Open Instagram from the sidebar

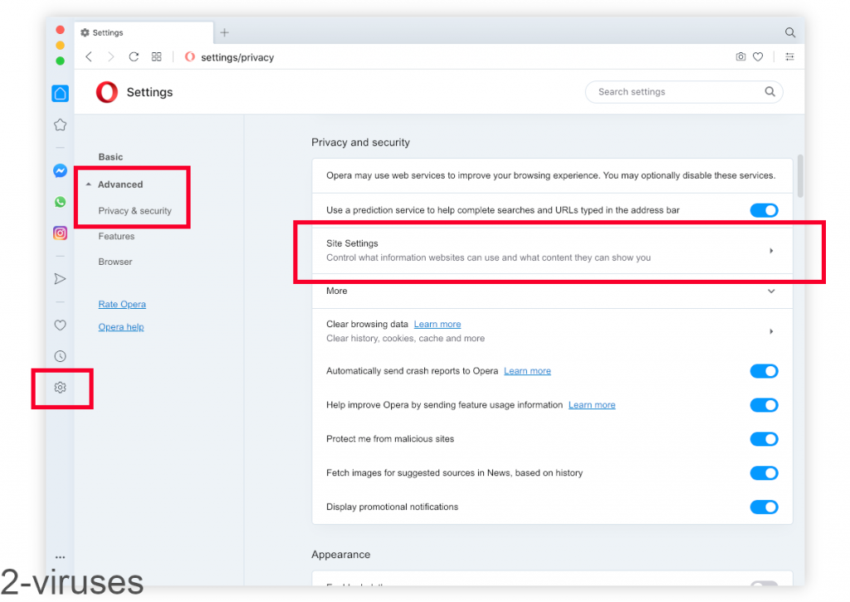coord(60,232)
